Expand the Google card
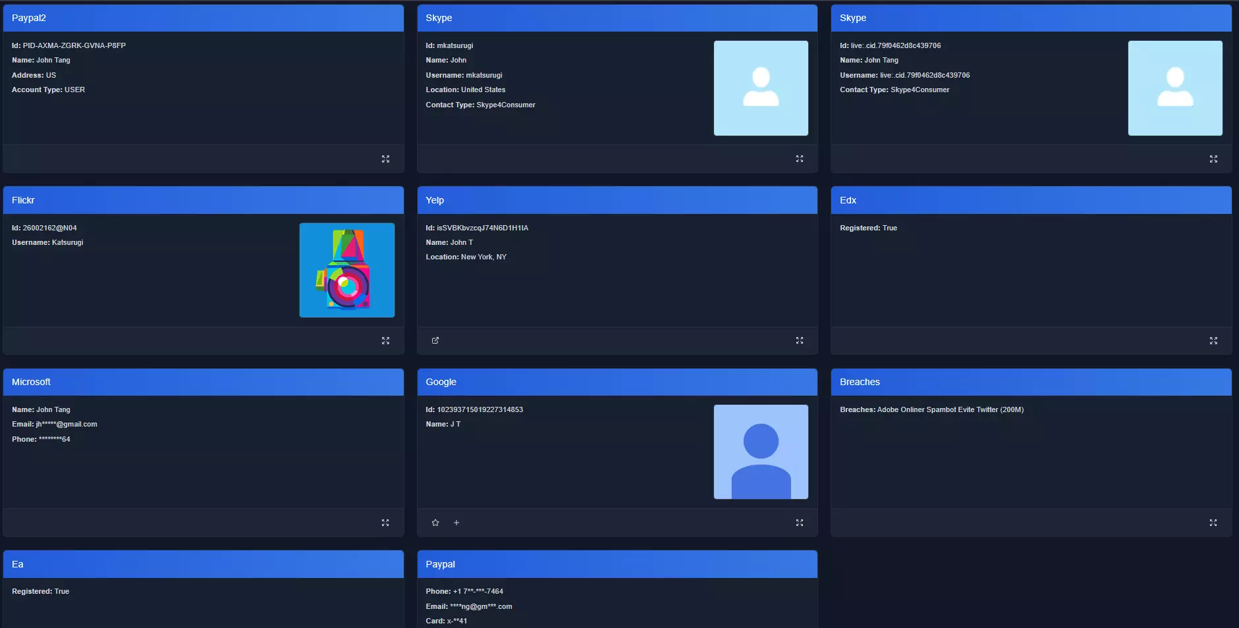 click(800, 523)
